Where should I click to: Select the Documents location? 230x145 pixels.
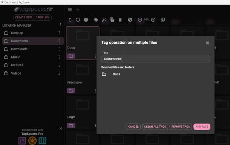point(33,41)
